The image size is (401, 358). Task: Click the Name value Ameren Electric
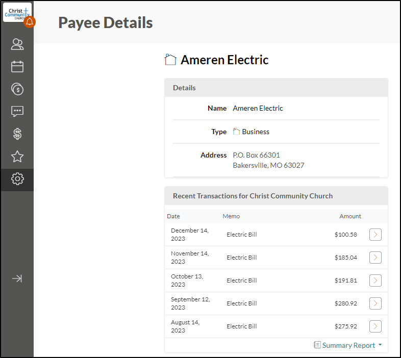coord(258,108)
